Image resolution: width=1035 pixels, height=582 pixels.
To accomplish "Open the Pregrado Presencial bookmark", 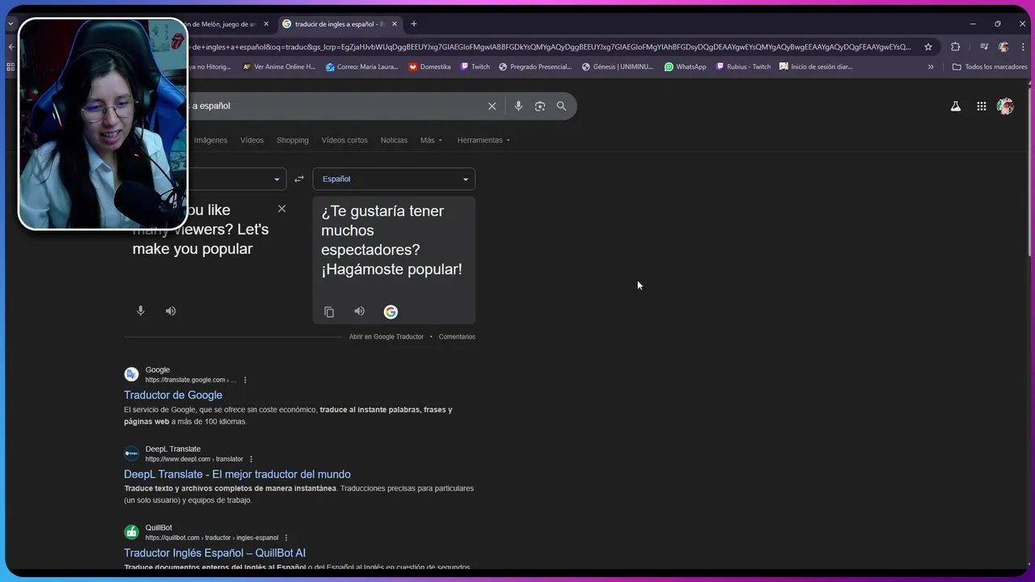I will click(x=535, y=66).
